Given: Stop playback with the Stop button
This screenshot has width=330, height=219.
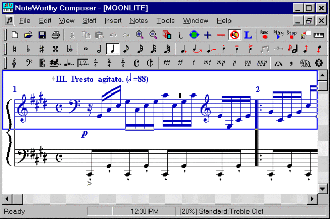Looking at the screenshot, I should [x=291, y=35].
